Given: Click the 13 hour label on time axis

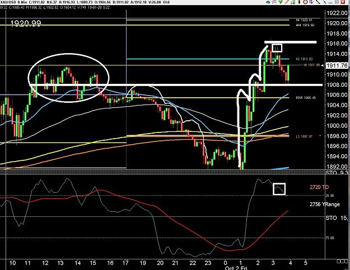Looking at the screenshot, I should (60, 263).
